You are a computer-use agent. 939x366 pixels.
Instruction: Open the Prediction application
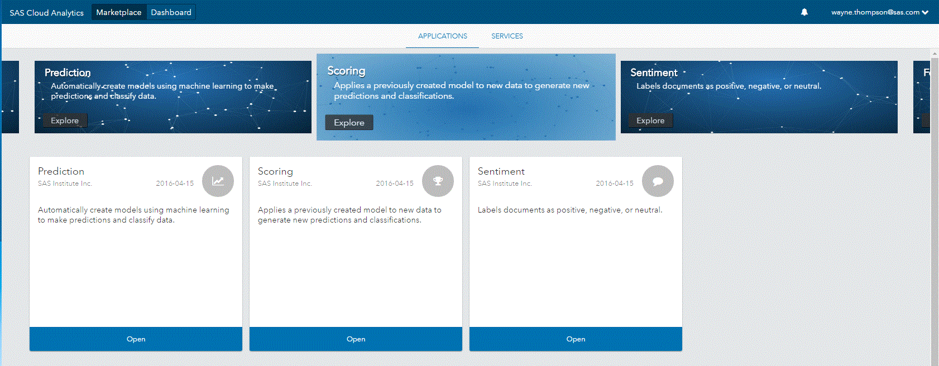pos(136,339)
